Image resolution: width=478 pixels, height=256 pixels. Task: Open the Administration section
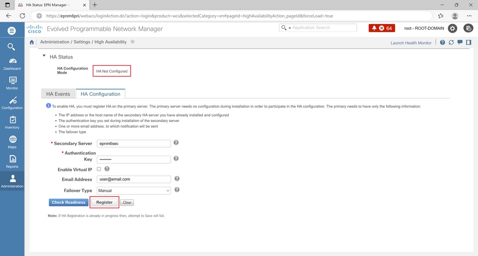[x=12, y=181]
